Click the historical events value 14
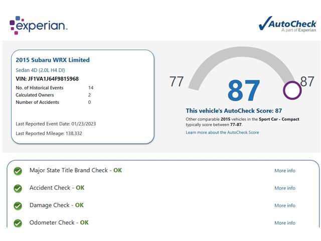321x241 pixels. point(91,88)
